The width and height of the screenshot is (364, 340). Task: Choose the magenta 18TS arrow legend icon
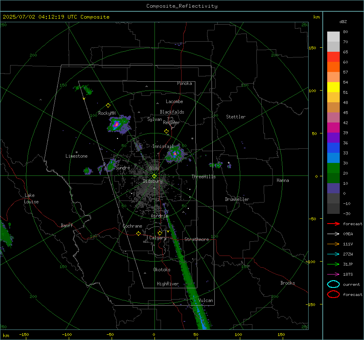point(333,275)
